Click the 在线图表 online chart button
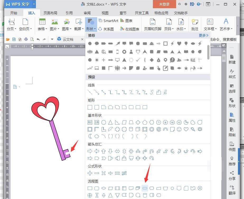The height and width of the screenshot is (199, 244). point(130,29)
